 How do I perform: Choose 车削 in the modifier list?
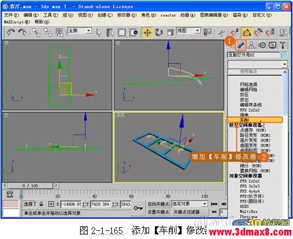(255, 120)
